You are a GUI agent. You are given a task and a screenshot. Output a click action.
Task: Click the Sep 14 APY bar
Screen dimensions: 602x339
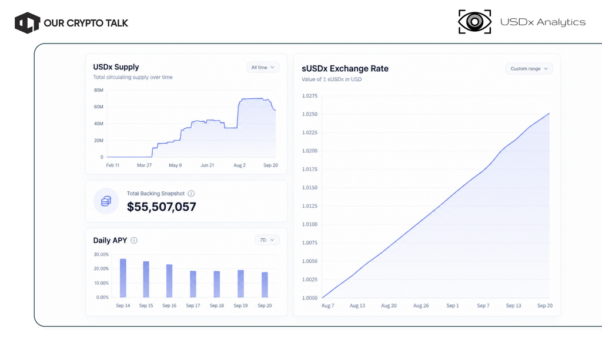123,278
